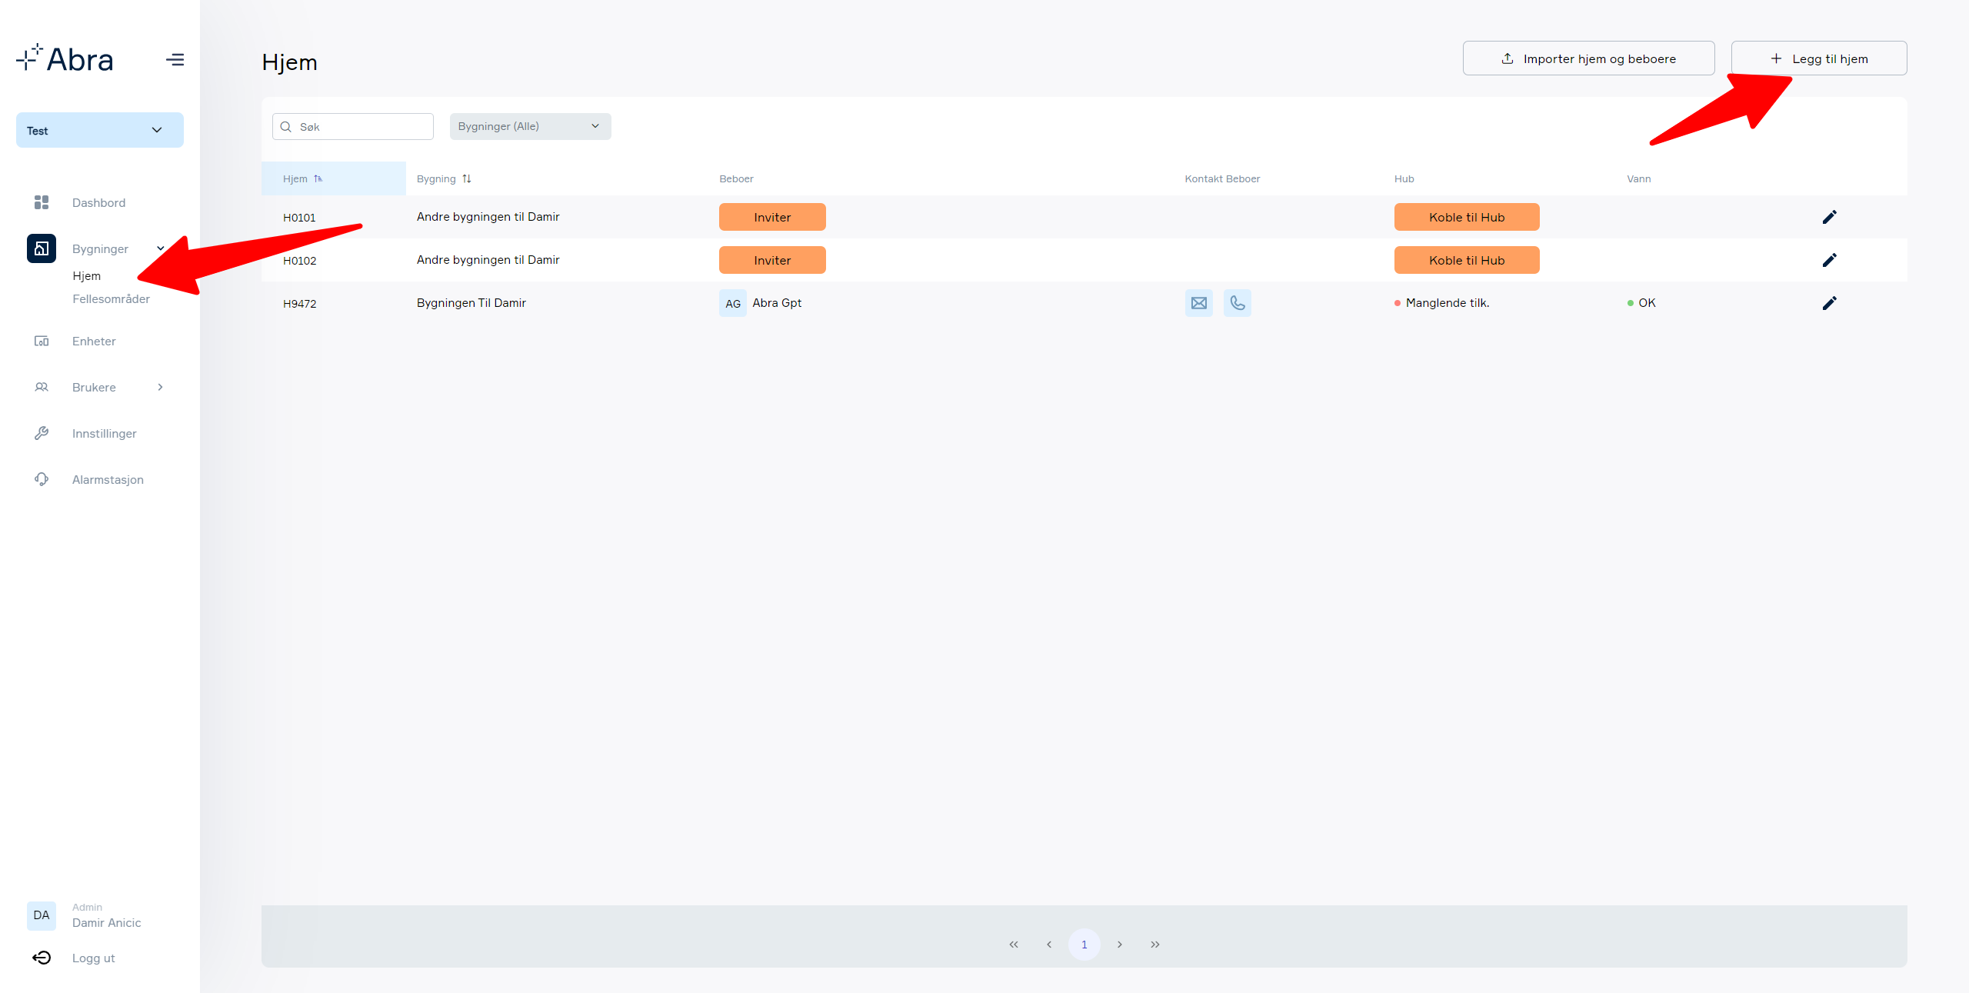1969x993 pixels.
Task: Click Koble til Hub for H0102
Action: point(1467,260)
